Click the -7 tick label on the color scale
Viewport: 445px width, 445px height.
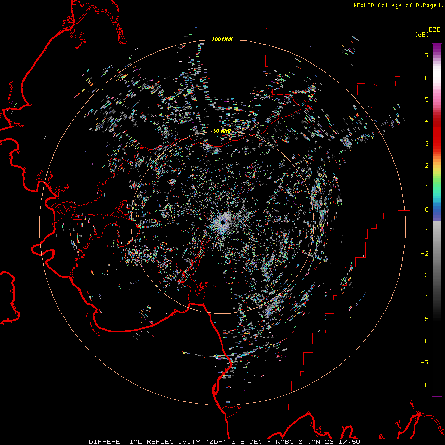pos(425,363)
